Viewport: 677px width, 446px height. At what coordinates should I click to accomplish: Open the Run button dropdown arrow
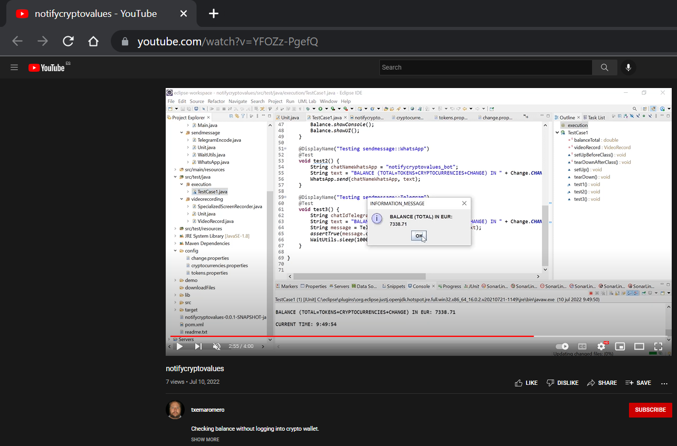click(326, 109)
